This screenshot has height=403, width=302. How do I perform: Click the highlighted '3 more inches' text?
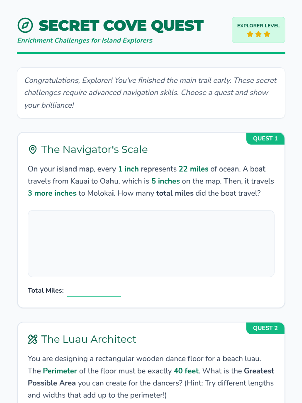coord(52,193)
